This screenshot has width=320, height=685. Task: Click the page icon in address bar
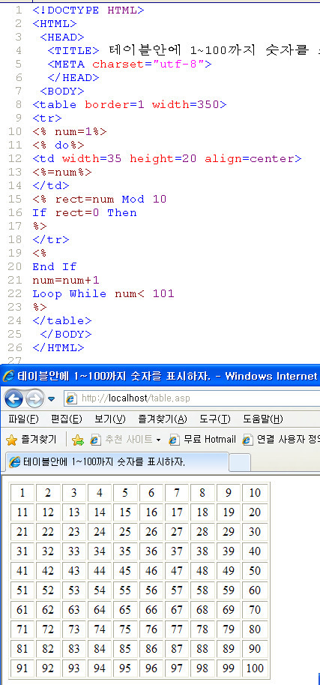point(71,398)
